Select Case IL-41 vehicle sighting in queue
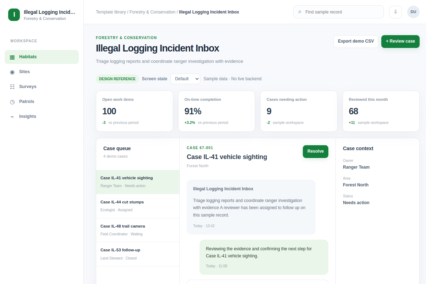The height and width of the screenshot is (284, 426). coord(138,182)
